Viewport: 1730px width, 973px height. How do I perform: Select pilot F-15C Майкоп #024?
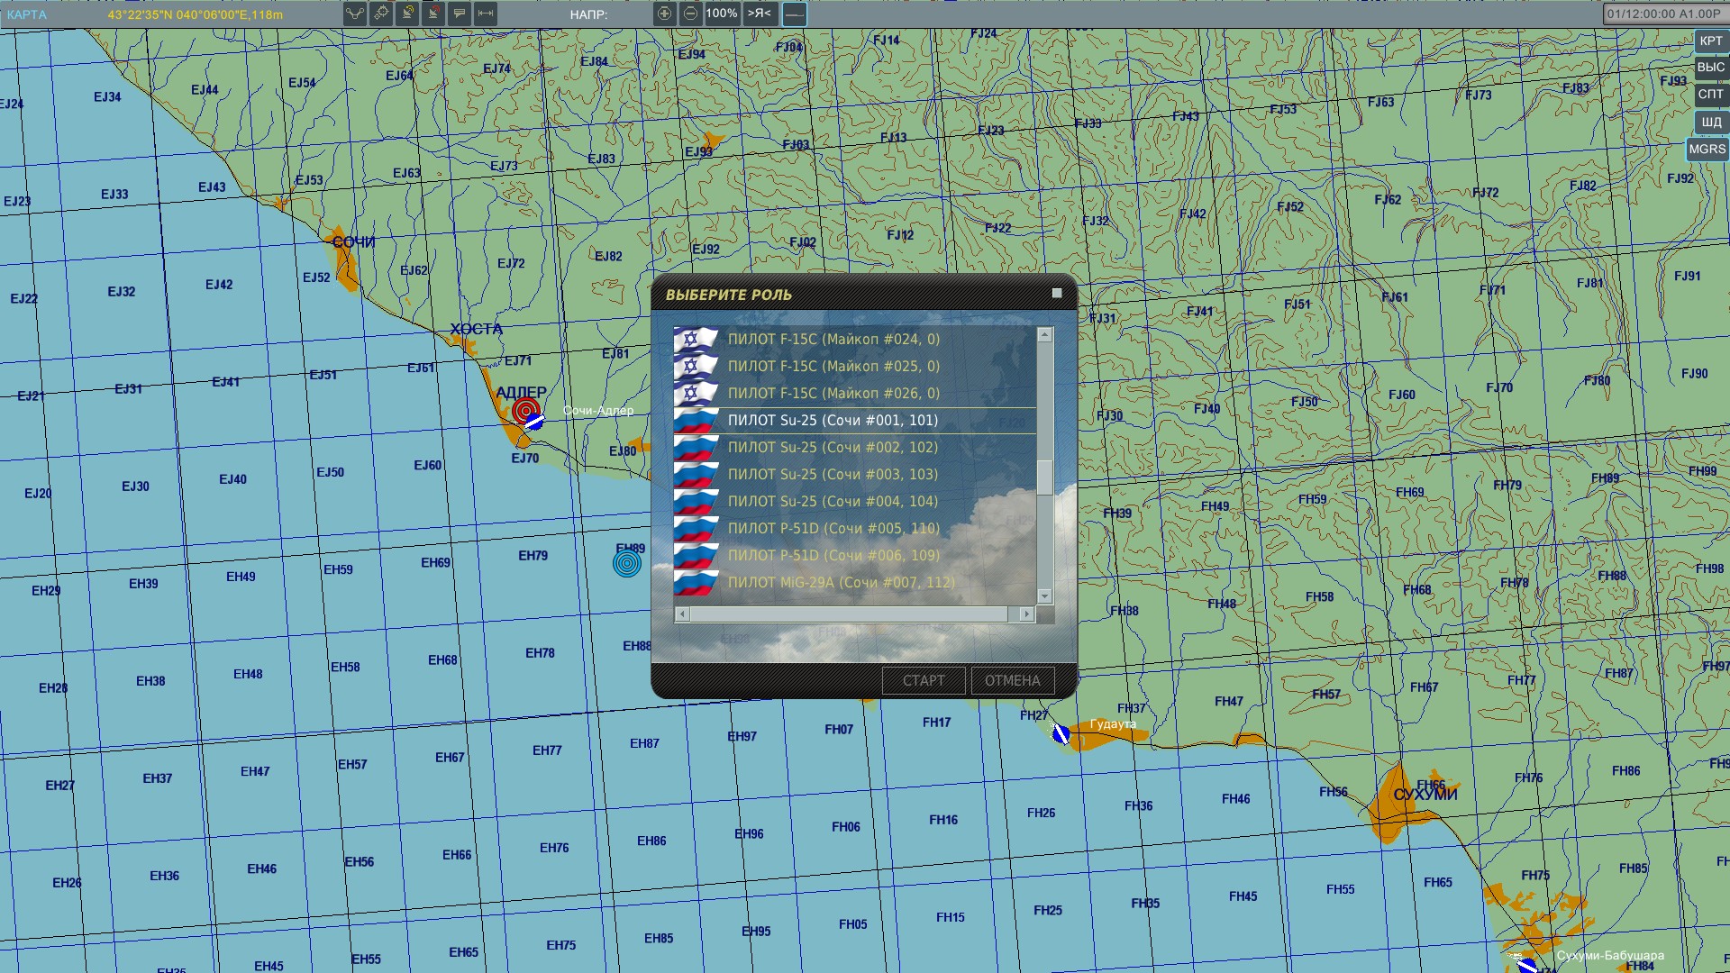point(855,339)
